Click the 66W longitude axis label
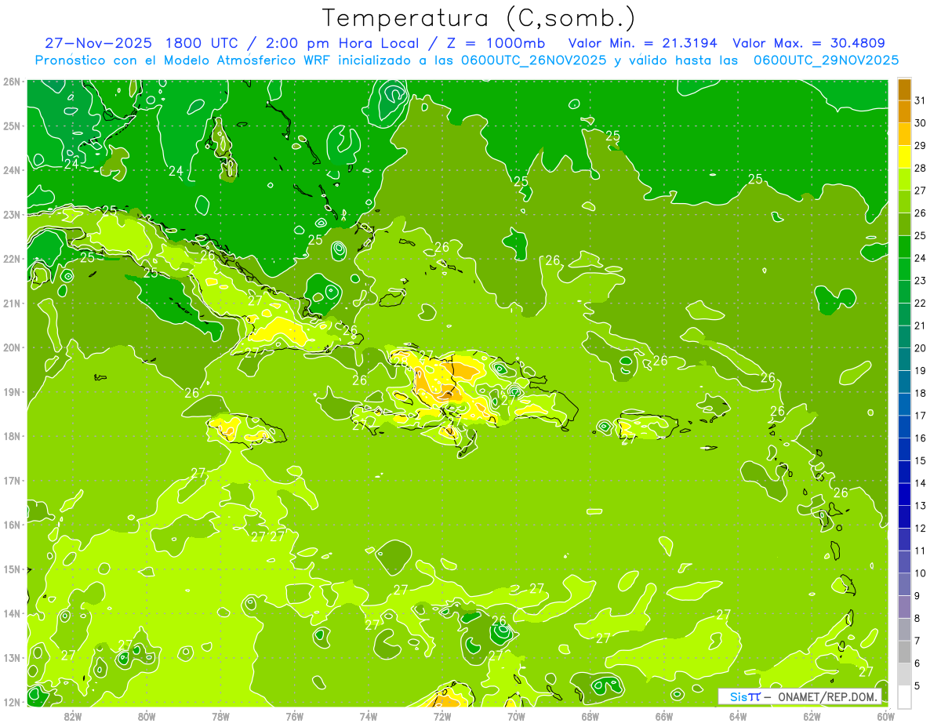Screen dimensions: 941x727 click(664, 716)
